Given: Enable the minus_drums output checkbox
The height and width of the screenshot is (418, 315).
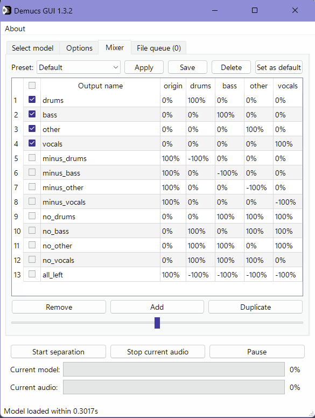Looking at the screenshot, I should [32, 158].
